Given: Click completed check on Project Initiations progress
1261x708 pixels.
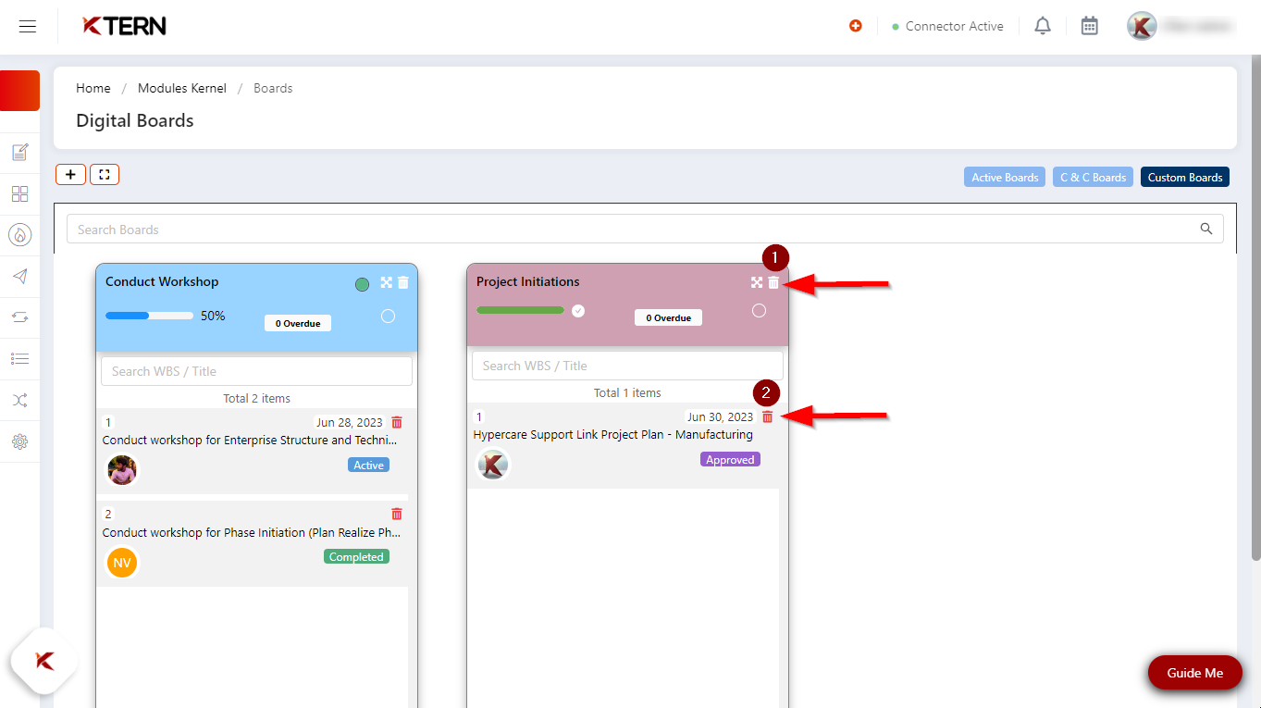Looking at the screenshot, I should pos(578,311).
